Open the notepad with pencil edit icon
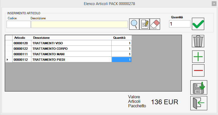The width and height of the screenshot is (218, 115). [144, 24]
